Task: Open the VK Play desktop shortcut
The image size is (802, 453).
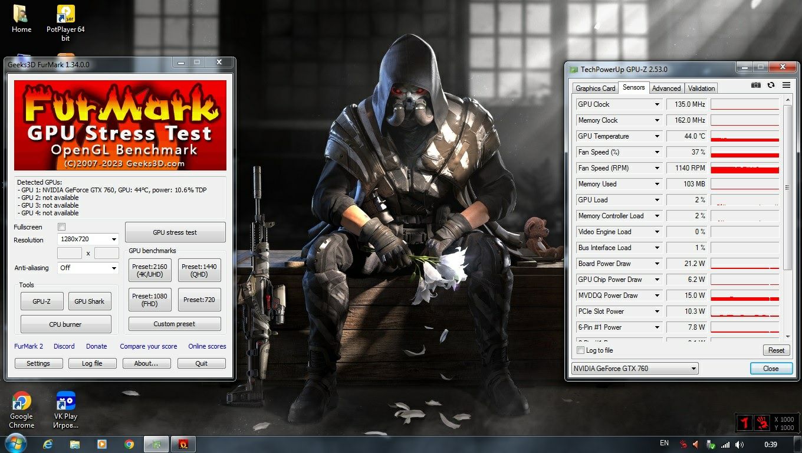Action: tap(65, 410)
